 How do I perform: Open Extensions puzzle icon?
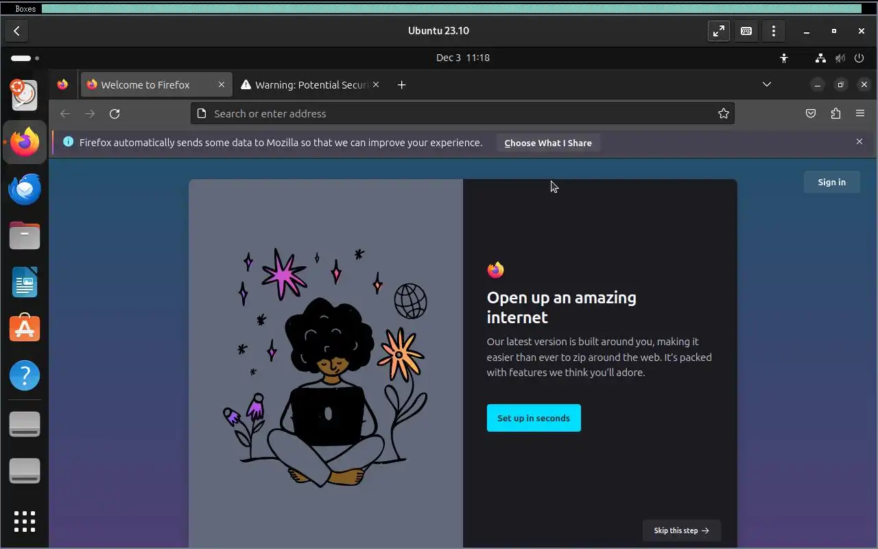pyautogui.click(x=835, y=114)
